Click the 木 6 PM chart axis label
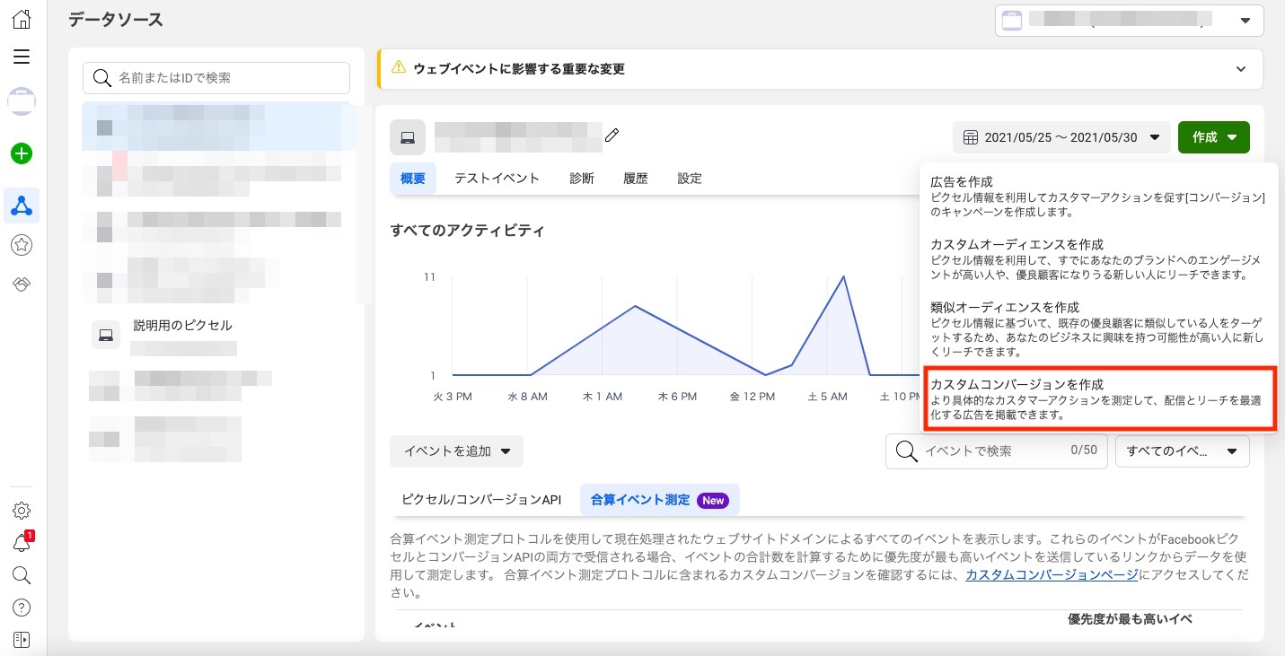 pos(677,396)
